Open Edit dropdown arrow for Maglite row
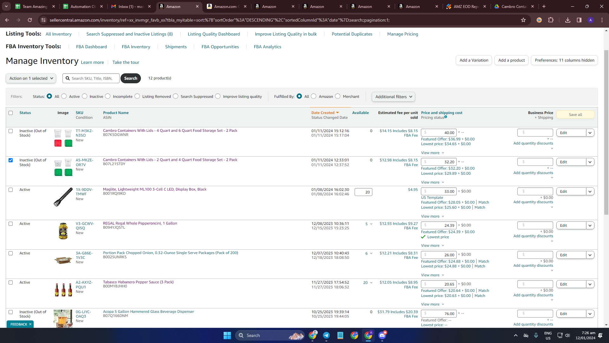Image resolution: width=609 pixels, height=343 pixels. (590, 192)
